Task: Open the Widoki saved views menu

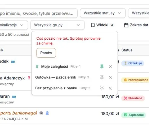Action: pyautogui.click(x=102, y=25)
